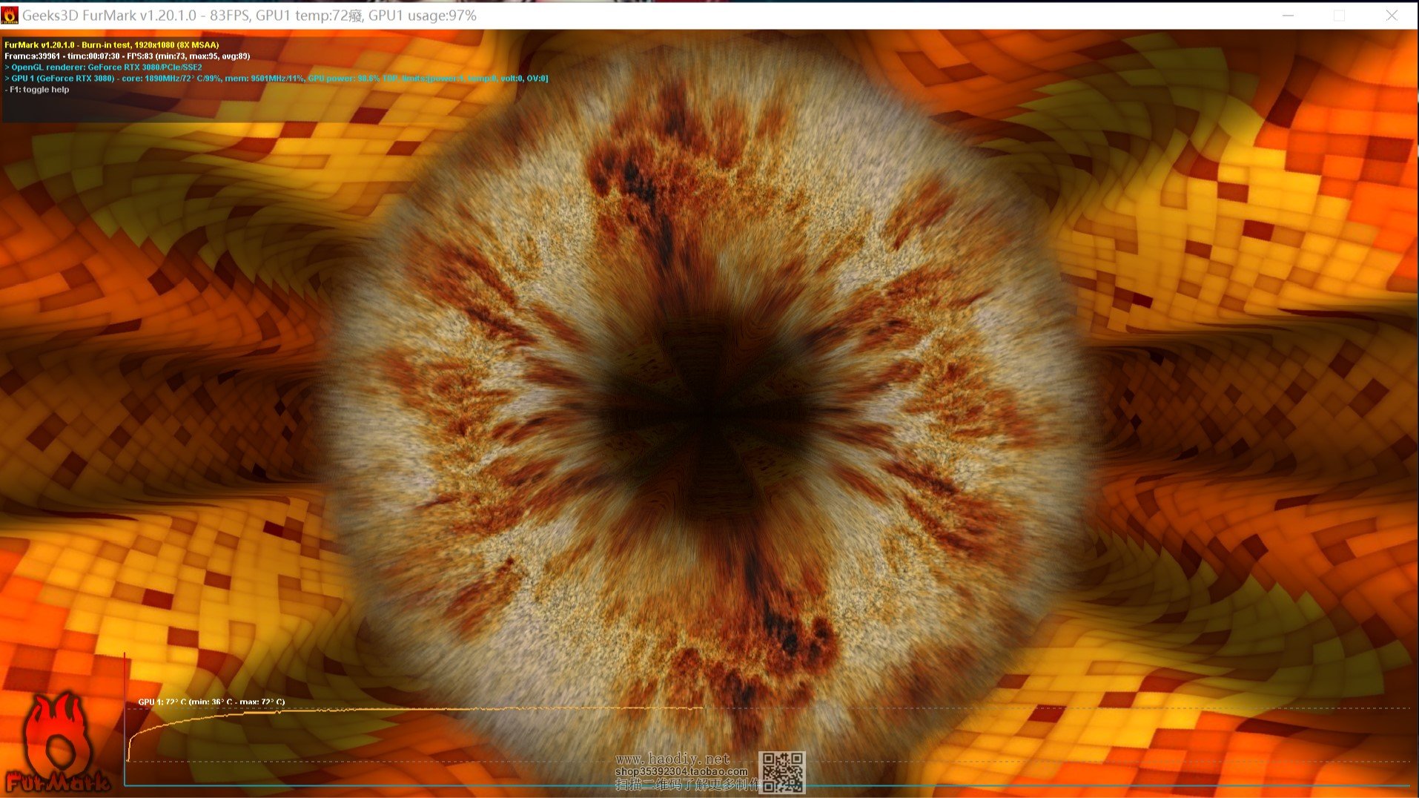This screenshot has width=1419, height=798.
Task: Click the GPU 1 temperature graph label
Action: (x=211, y=702)
